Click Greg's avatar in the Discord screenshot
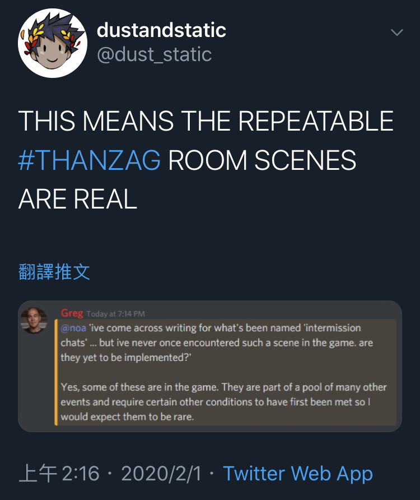The image size is (420, 500). pos(34,320)
